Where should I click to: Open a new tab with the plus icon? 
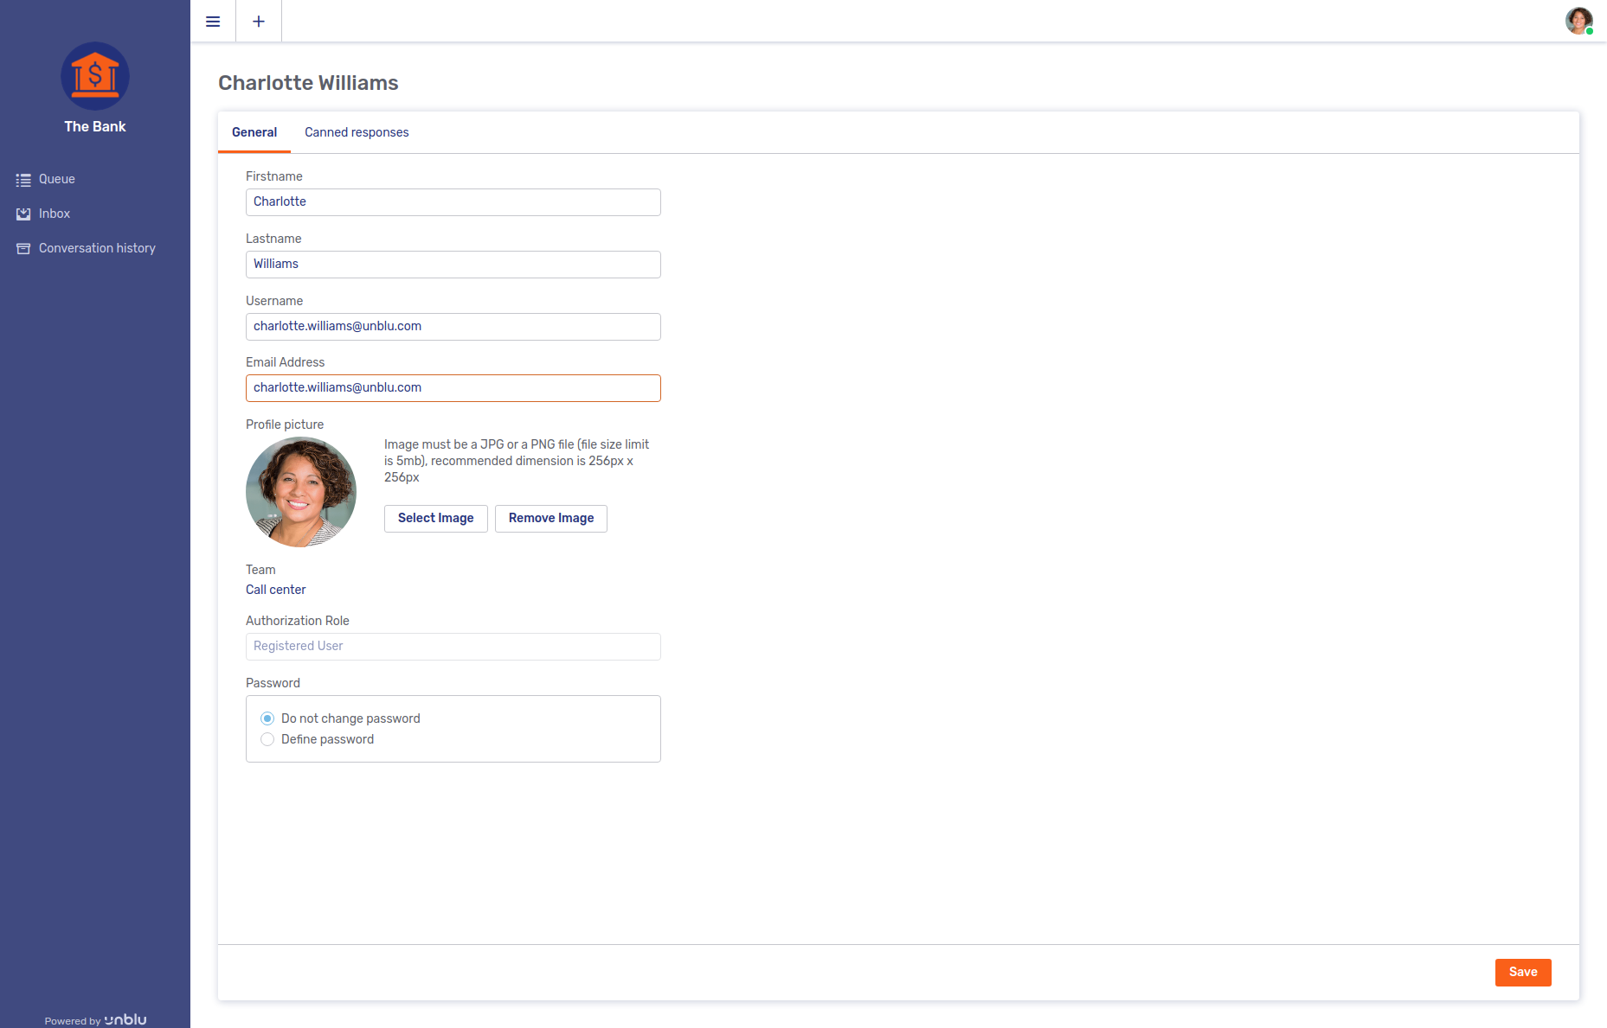tap(258, 21)
